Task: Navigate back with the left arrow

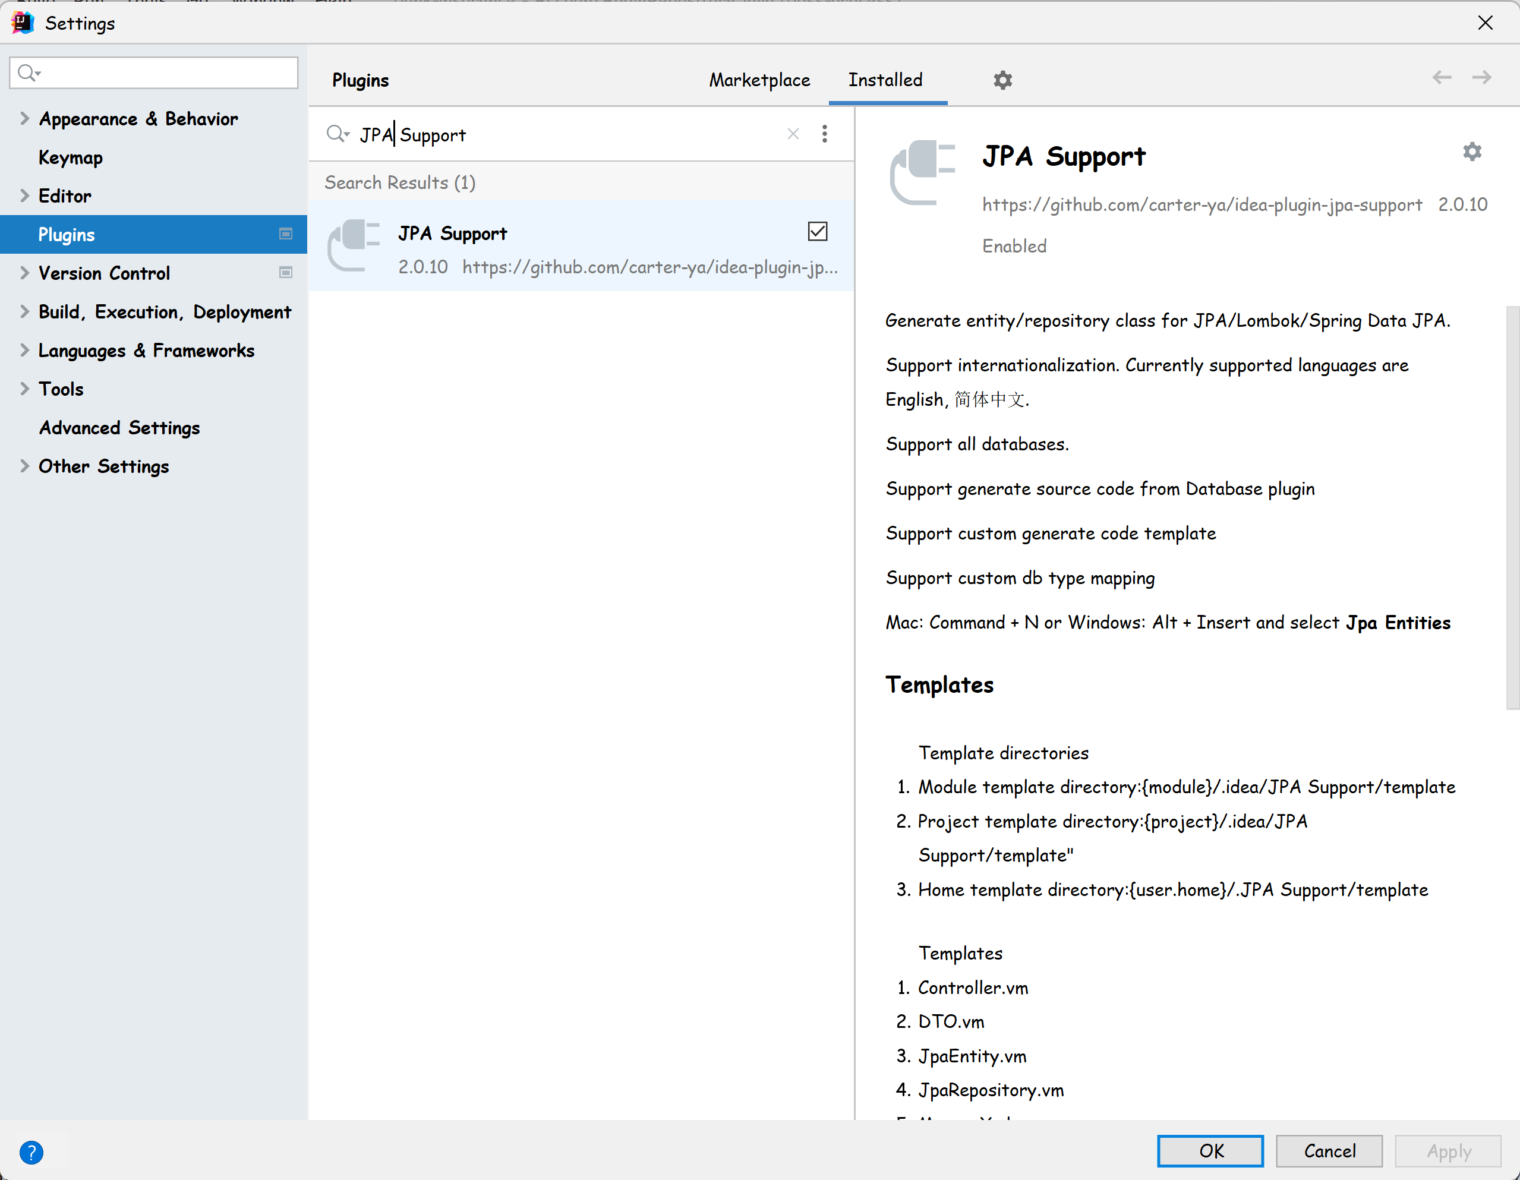Action: tap(1442, 78)
